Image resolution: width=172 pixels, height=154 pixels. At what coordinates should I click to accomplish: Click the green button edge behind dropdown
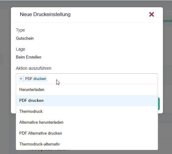(x=159, y=104)
